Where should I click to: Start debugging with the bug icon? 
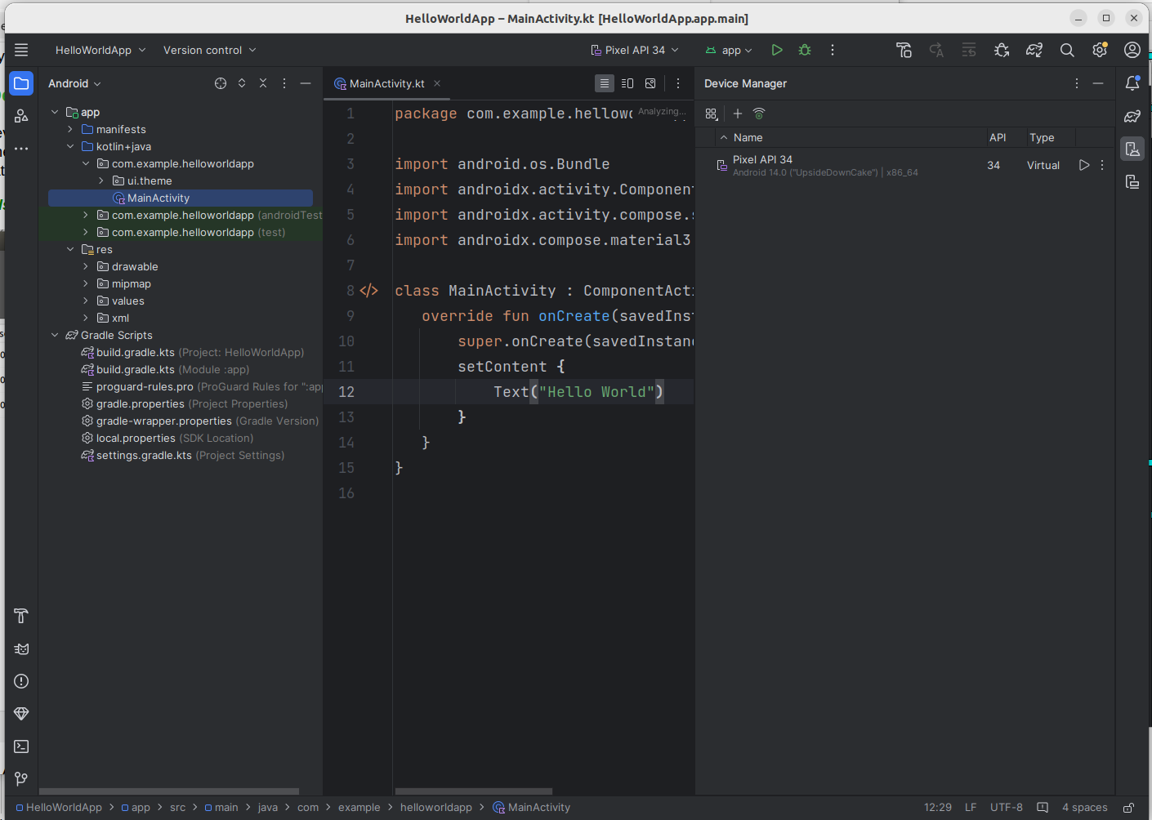coord(805,50)
